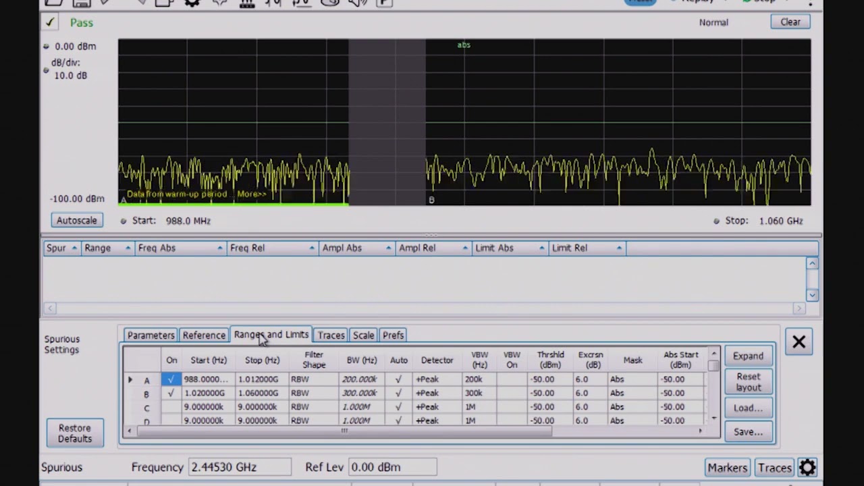Viewport: 864px width, 486px height.
Task: Select the Ranges and Limits tab
Action: (271, 335)
